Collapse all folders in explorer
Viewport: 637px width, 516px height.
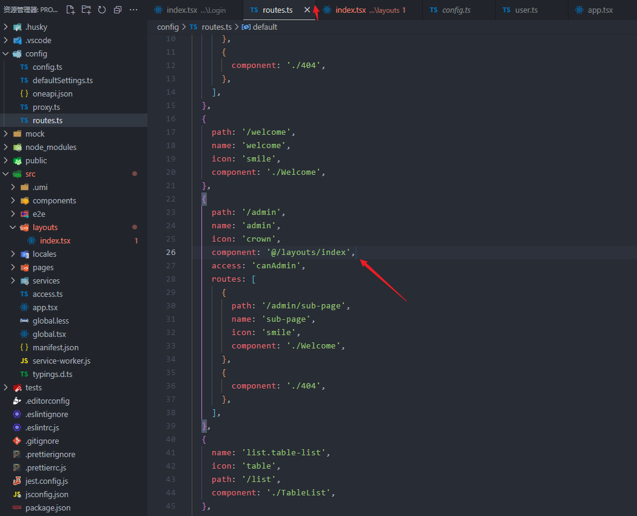[x=118, y=10]
